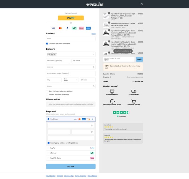
Task: Select the PayPal payment radio option
Action: click(x=48, y=148)
